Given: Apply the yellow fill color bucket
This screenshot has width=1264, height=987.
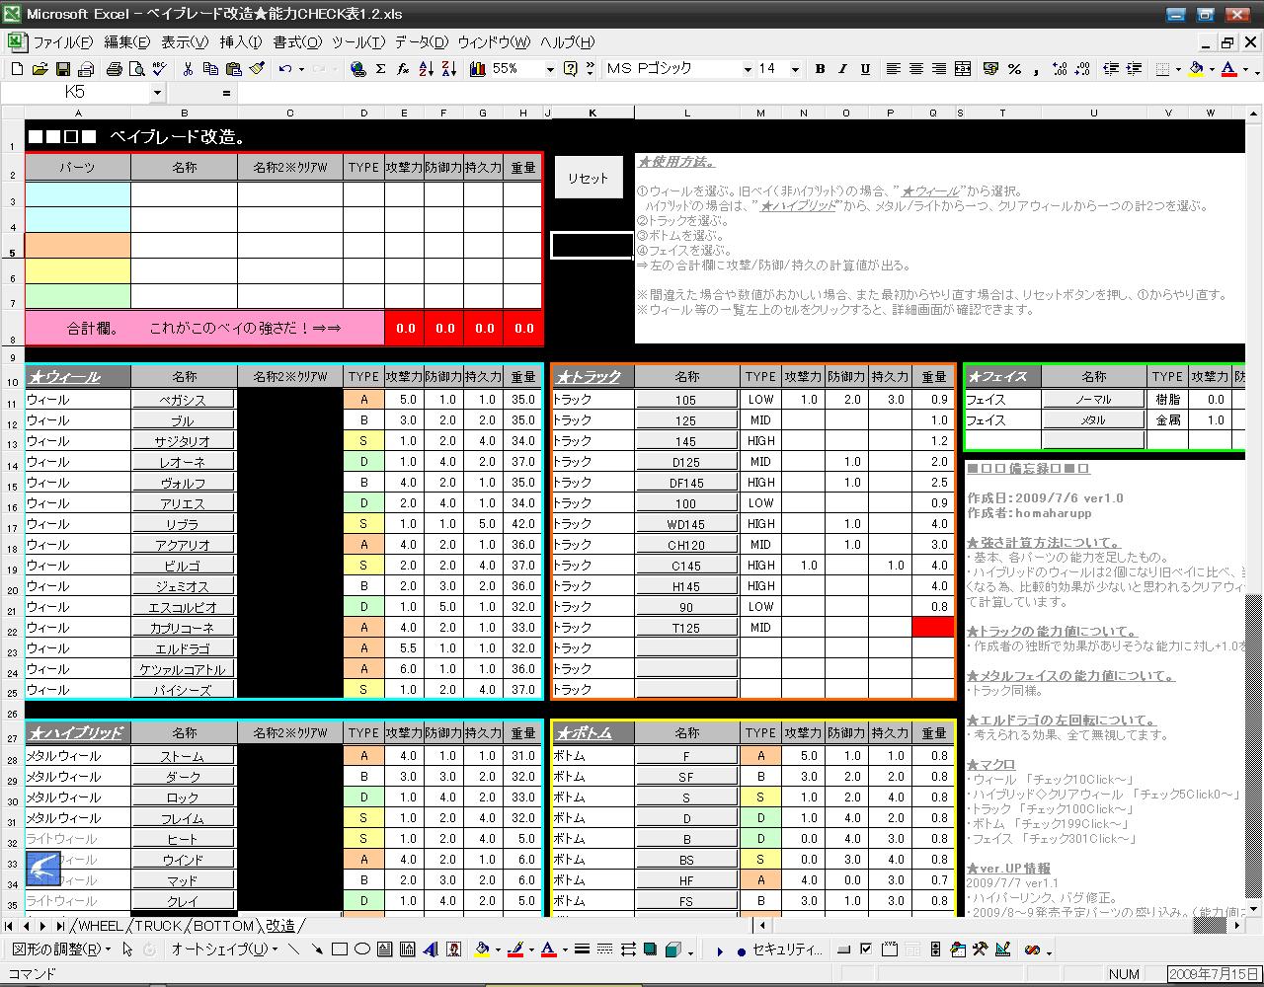Looking at the screenshot, I should pyautogui.click(x=1196, y=69).
